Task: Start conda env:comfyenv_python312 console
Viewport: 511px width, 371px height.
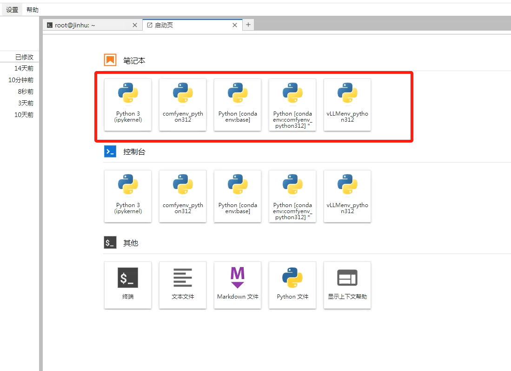Action: (x=292, y=196)
